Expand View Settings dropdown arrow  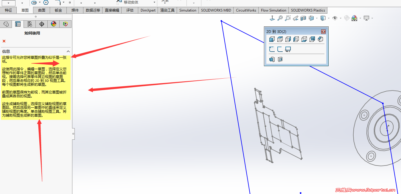tap(372, 18)
